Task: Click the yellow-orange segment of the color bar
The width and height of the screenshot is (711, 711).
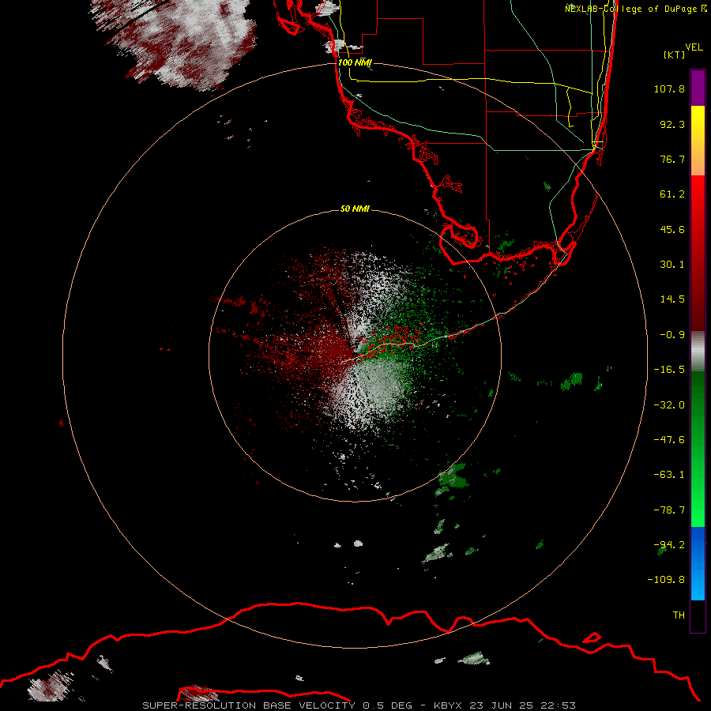Action: (x=698, y=141)
